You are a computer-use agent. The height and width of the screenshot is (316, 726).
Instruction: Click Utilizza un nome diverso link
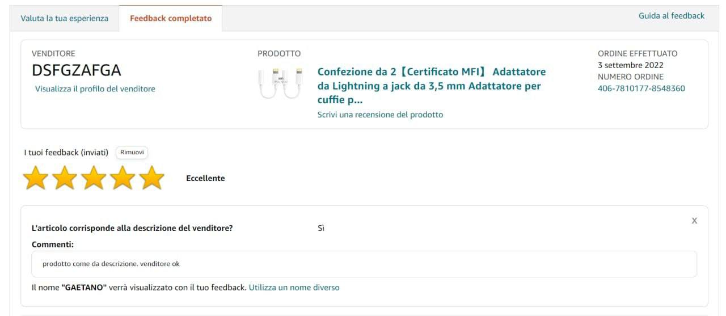point(294,288)
